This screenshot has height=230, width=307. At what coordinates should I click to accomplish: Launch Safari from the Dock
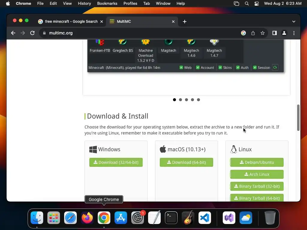pyautogui.click(x=70, y=218)
